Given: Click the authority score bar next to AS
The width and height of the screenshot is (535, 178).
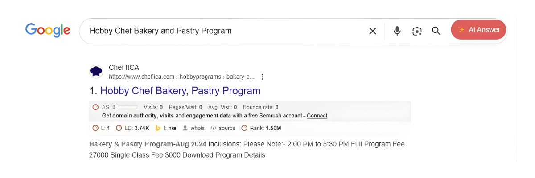Looking at the screenshot, I should pos(128,107).
